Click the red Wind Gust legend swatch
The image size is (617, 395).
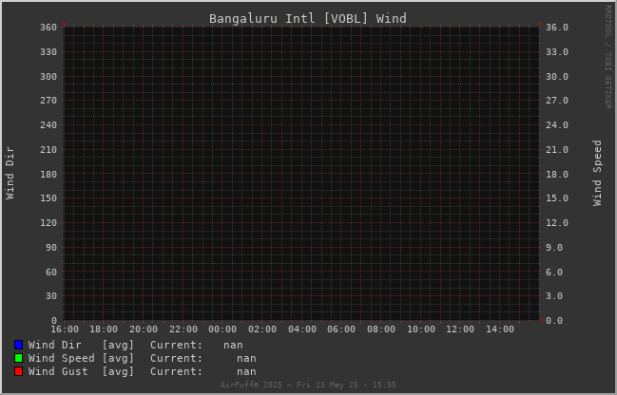(x=18, y=371)
